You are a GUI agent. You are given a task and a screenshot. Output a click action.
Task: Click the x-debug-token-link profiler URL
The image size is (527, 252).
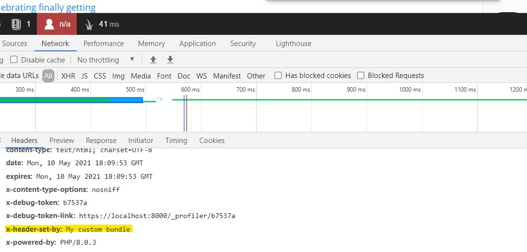(x=157, y=216)
